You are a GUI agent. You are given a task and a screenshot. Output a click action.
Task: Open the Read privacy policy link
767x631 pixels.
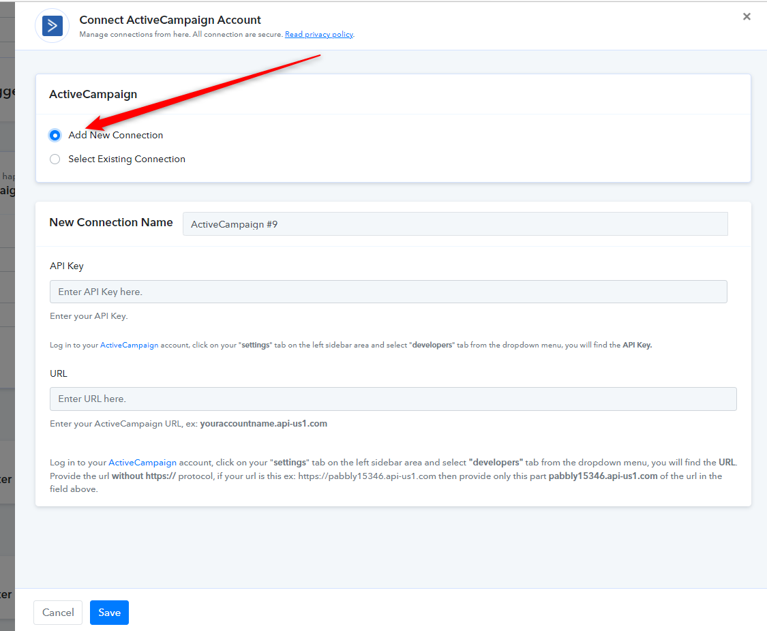319,34
